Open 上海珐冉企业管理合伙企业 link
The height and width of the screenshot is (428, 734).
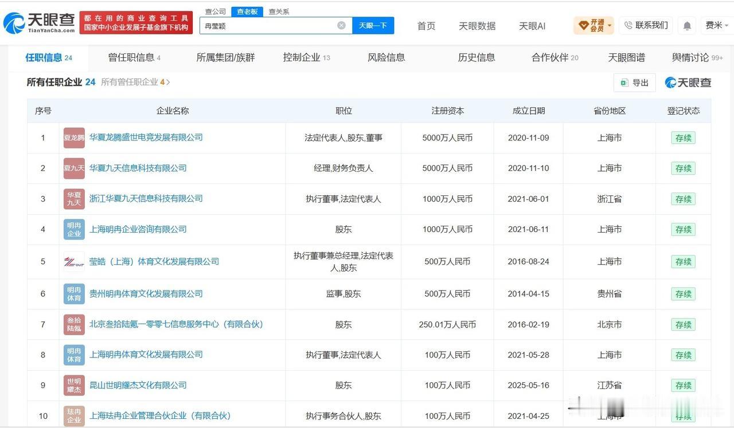(160, 415)
